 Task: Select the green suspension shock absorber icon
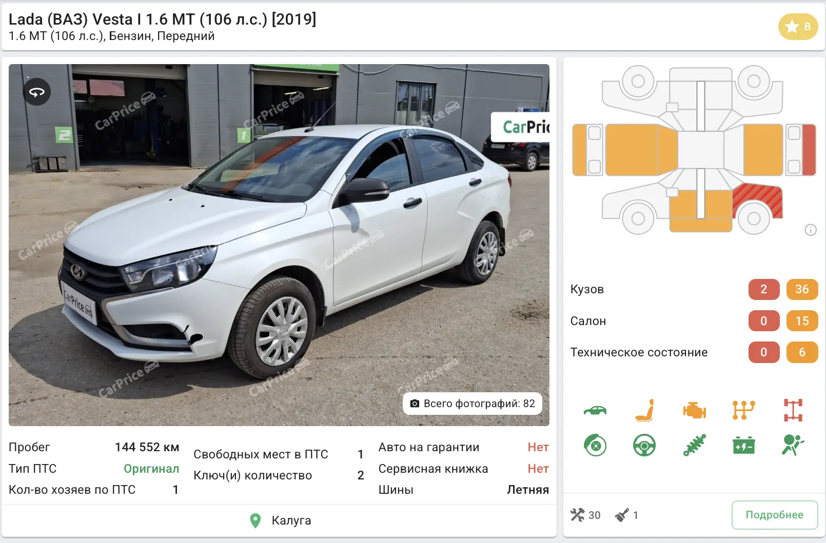pyautogui.click(x=694, y=445)
